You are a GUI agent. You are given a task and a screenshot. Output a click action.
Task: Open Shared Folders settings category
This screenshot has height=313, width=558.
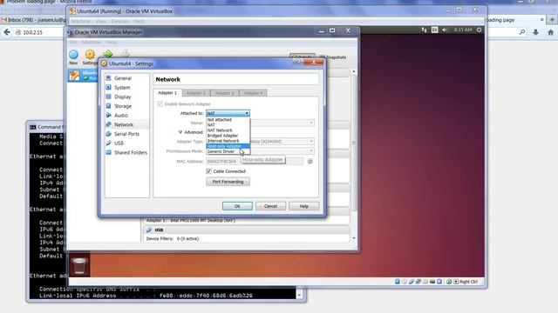pyautogui.click(x=130, y=152)
